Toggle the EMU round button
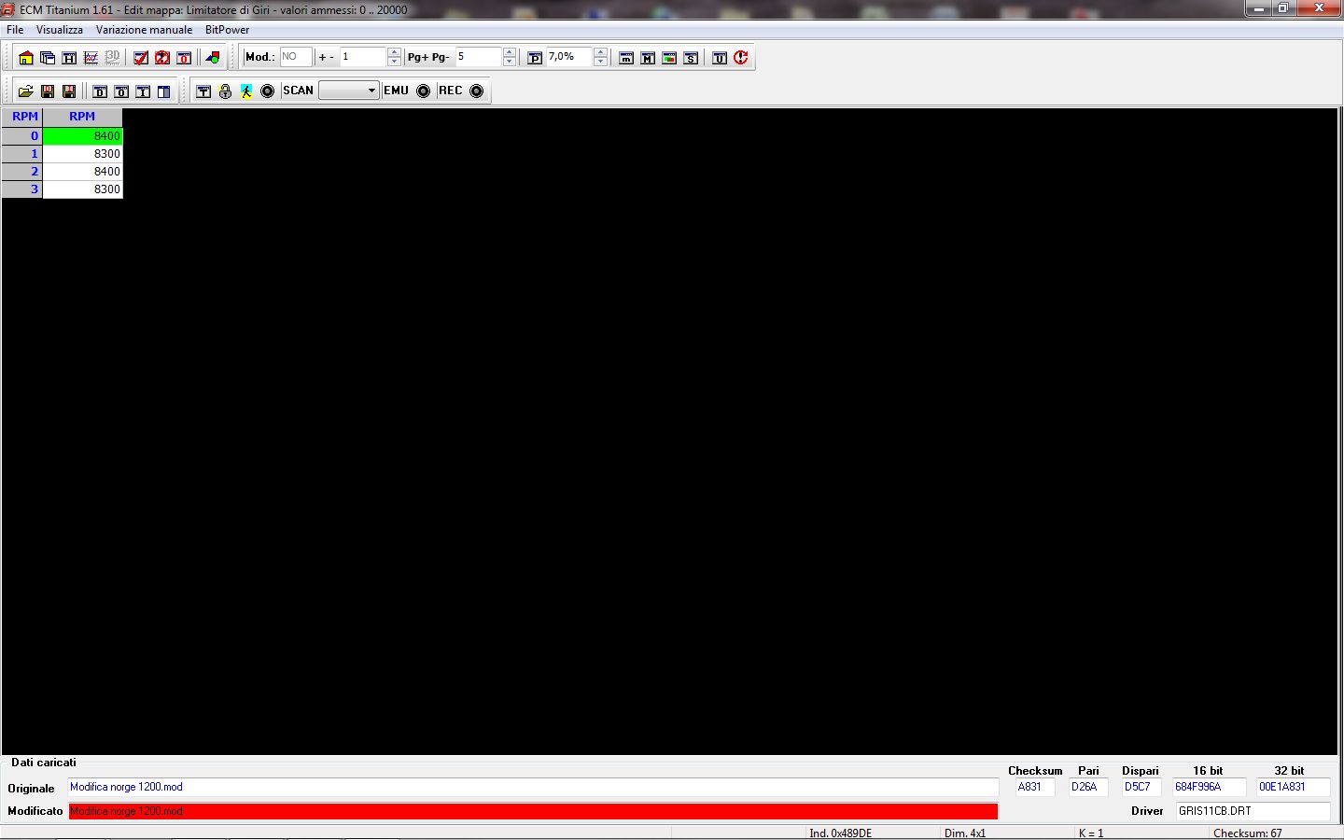The height and width of the screenshot is (840, 1344). point(424,91)
